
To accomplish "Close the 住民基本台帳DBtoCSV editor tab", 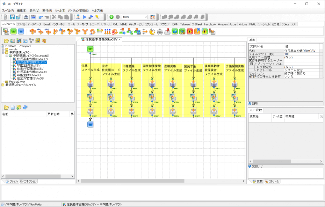I will tap(120, 39).
